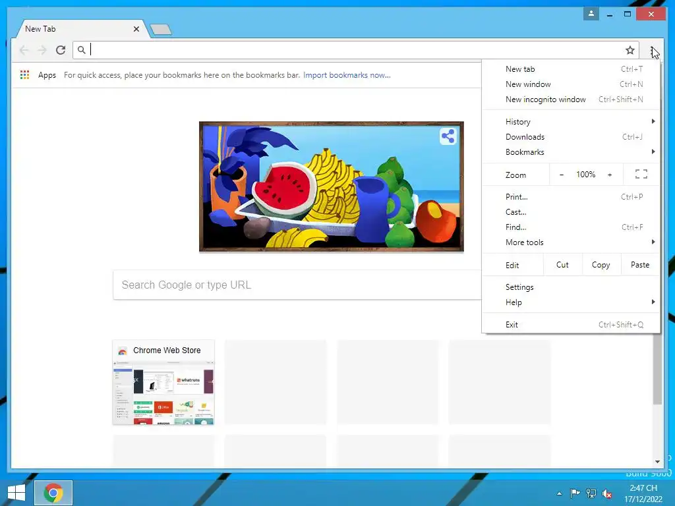Open Apps shortcut label in bookmarks bar
The height and width of the screenshot is (506, 675).
coord(47,75)
